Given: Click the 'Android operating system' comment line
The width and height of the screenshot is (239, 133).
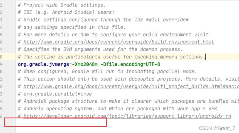Looking at the screenshot, I should [x=117, y=109].
